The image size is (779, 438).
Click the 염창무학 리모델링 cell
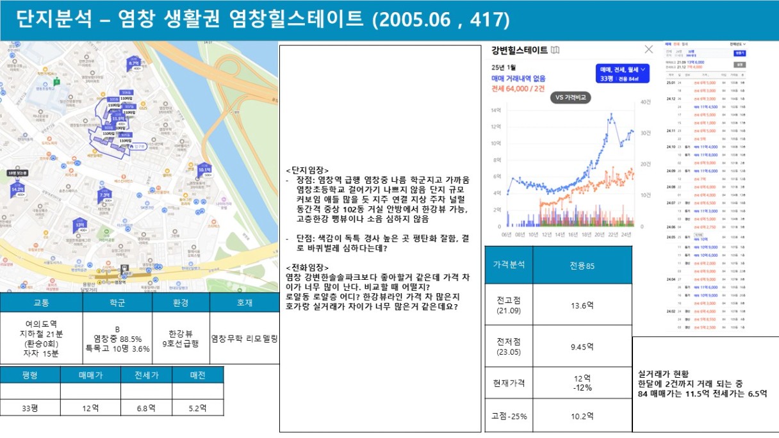[x=244, y=338]
